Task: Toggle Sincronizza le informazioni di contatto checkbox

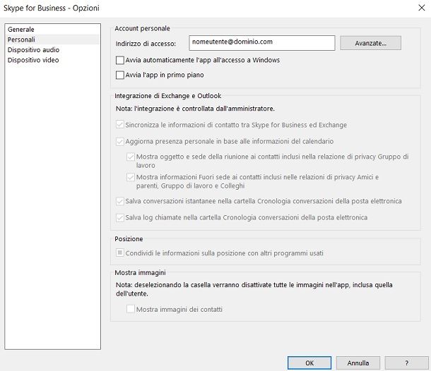Action: click(x=120, y=125)
